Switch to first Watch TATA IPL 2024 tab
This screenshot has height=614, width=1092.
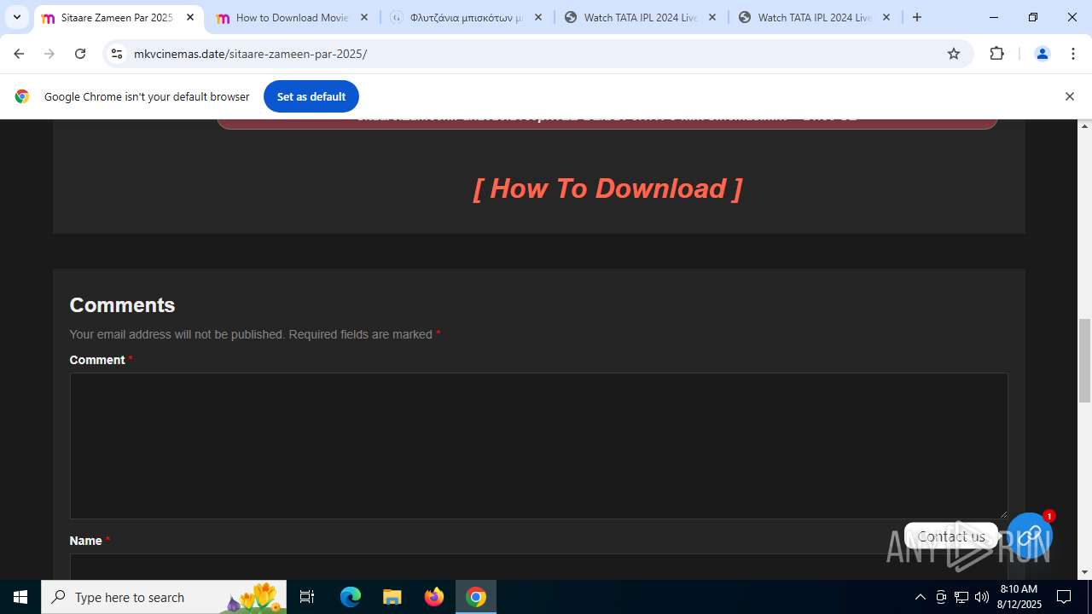click(641, 17)
